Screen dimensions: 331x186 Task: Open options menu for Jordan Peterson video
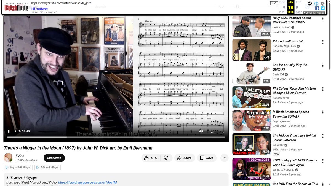(323, 136)
